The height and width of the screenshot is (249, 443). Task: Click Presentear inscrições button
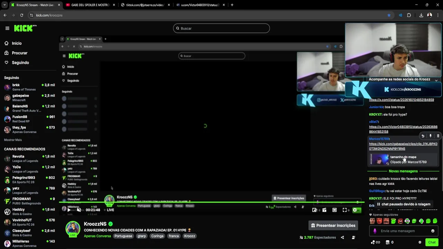333,225
